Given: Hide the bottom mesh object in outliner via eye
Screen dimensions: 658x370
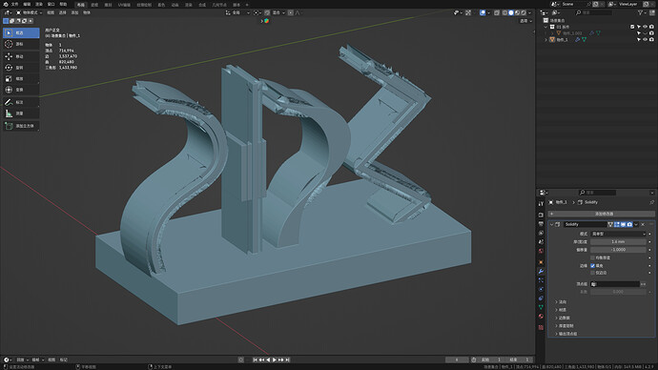Looking at the screenshot, I should 645,39.
